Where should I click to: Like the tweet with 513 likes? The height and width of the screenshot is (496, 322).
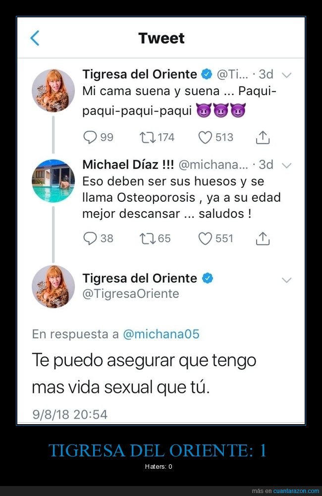205,137
